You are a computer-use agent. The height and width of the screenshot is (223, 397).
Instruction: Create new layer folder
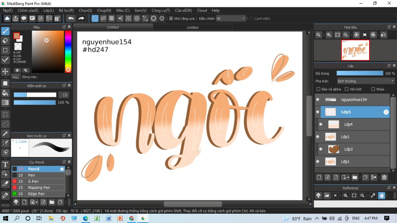pos(355,177)
